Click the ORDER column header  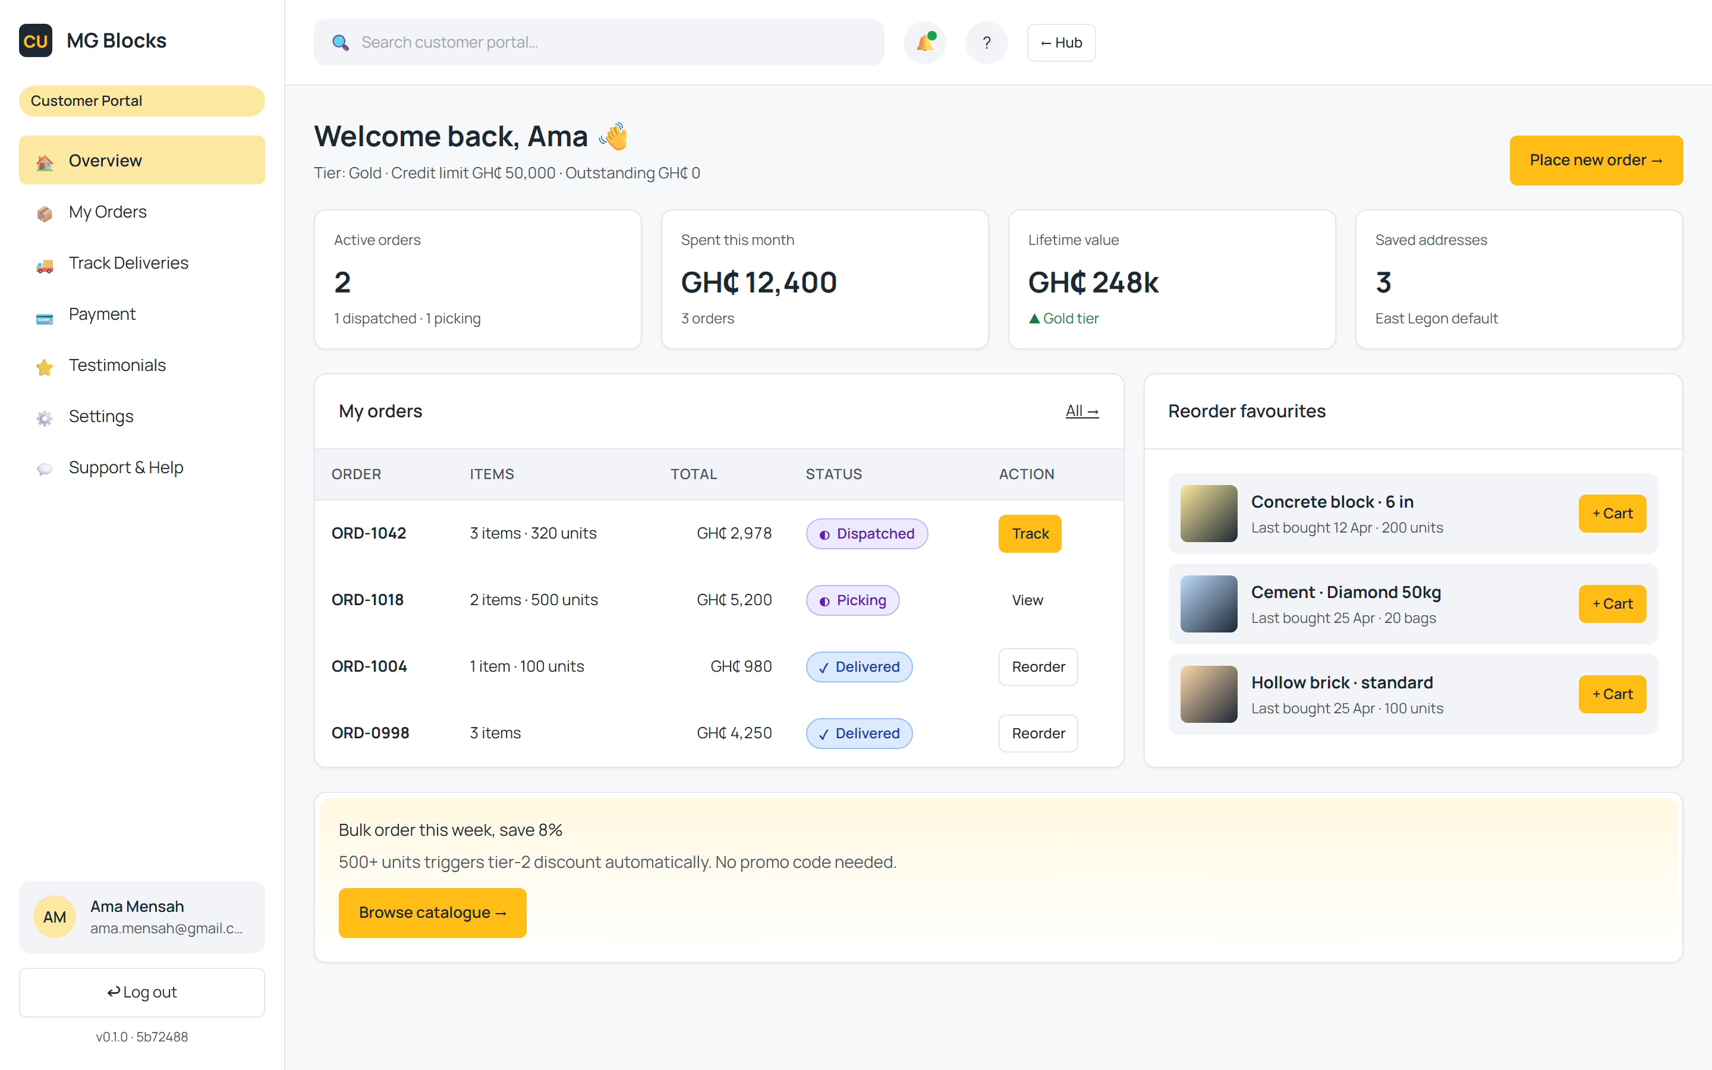(356, 474)
